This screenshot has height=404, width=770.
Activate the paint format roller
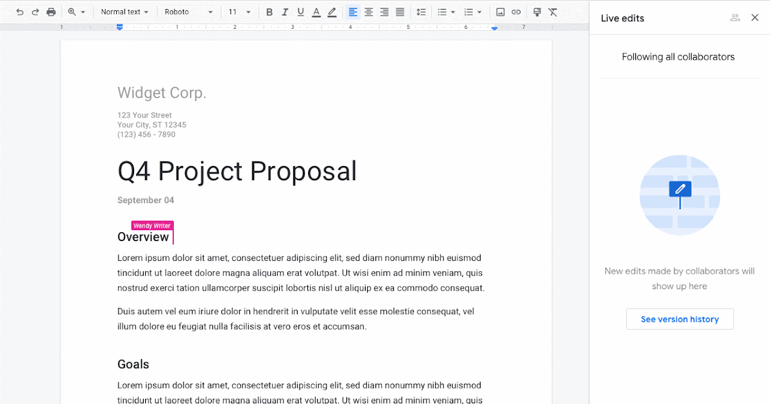coord(538,12)
